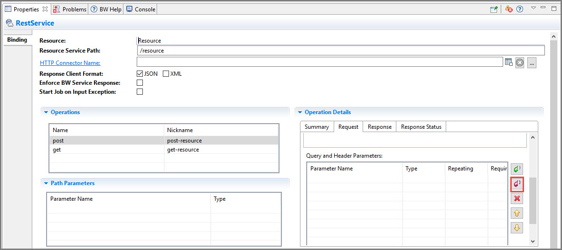562x250 pixels.
Task: Select the get operation row
Action: click(x=164, y=150)
